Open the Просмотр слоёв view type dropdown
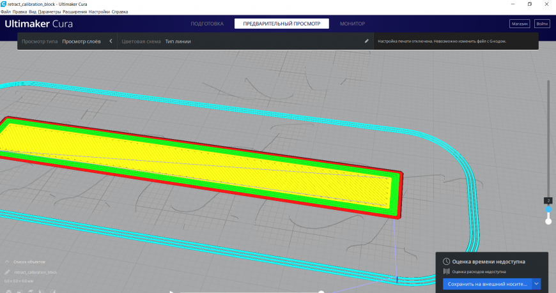 point(81,41)
